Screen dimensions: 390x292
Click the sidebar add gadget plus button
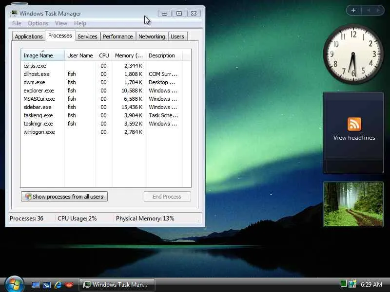coord(353,10)
